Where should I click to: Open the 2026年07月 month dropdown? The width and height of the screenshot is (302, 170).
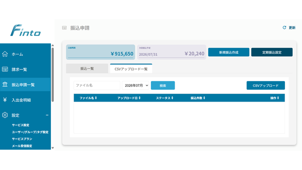point(135,85)
